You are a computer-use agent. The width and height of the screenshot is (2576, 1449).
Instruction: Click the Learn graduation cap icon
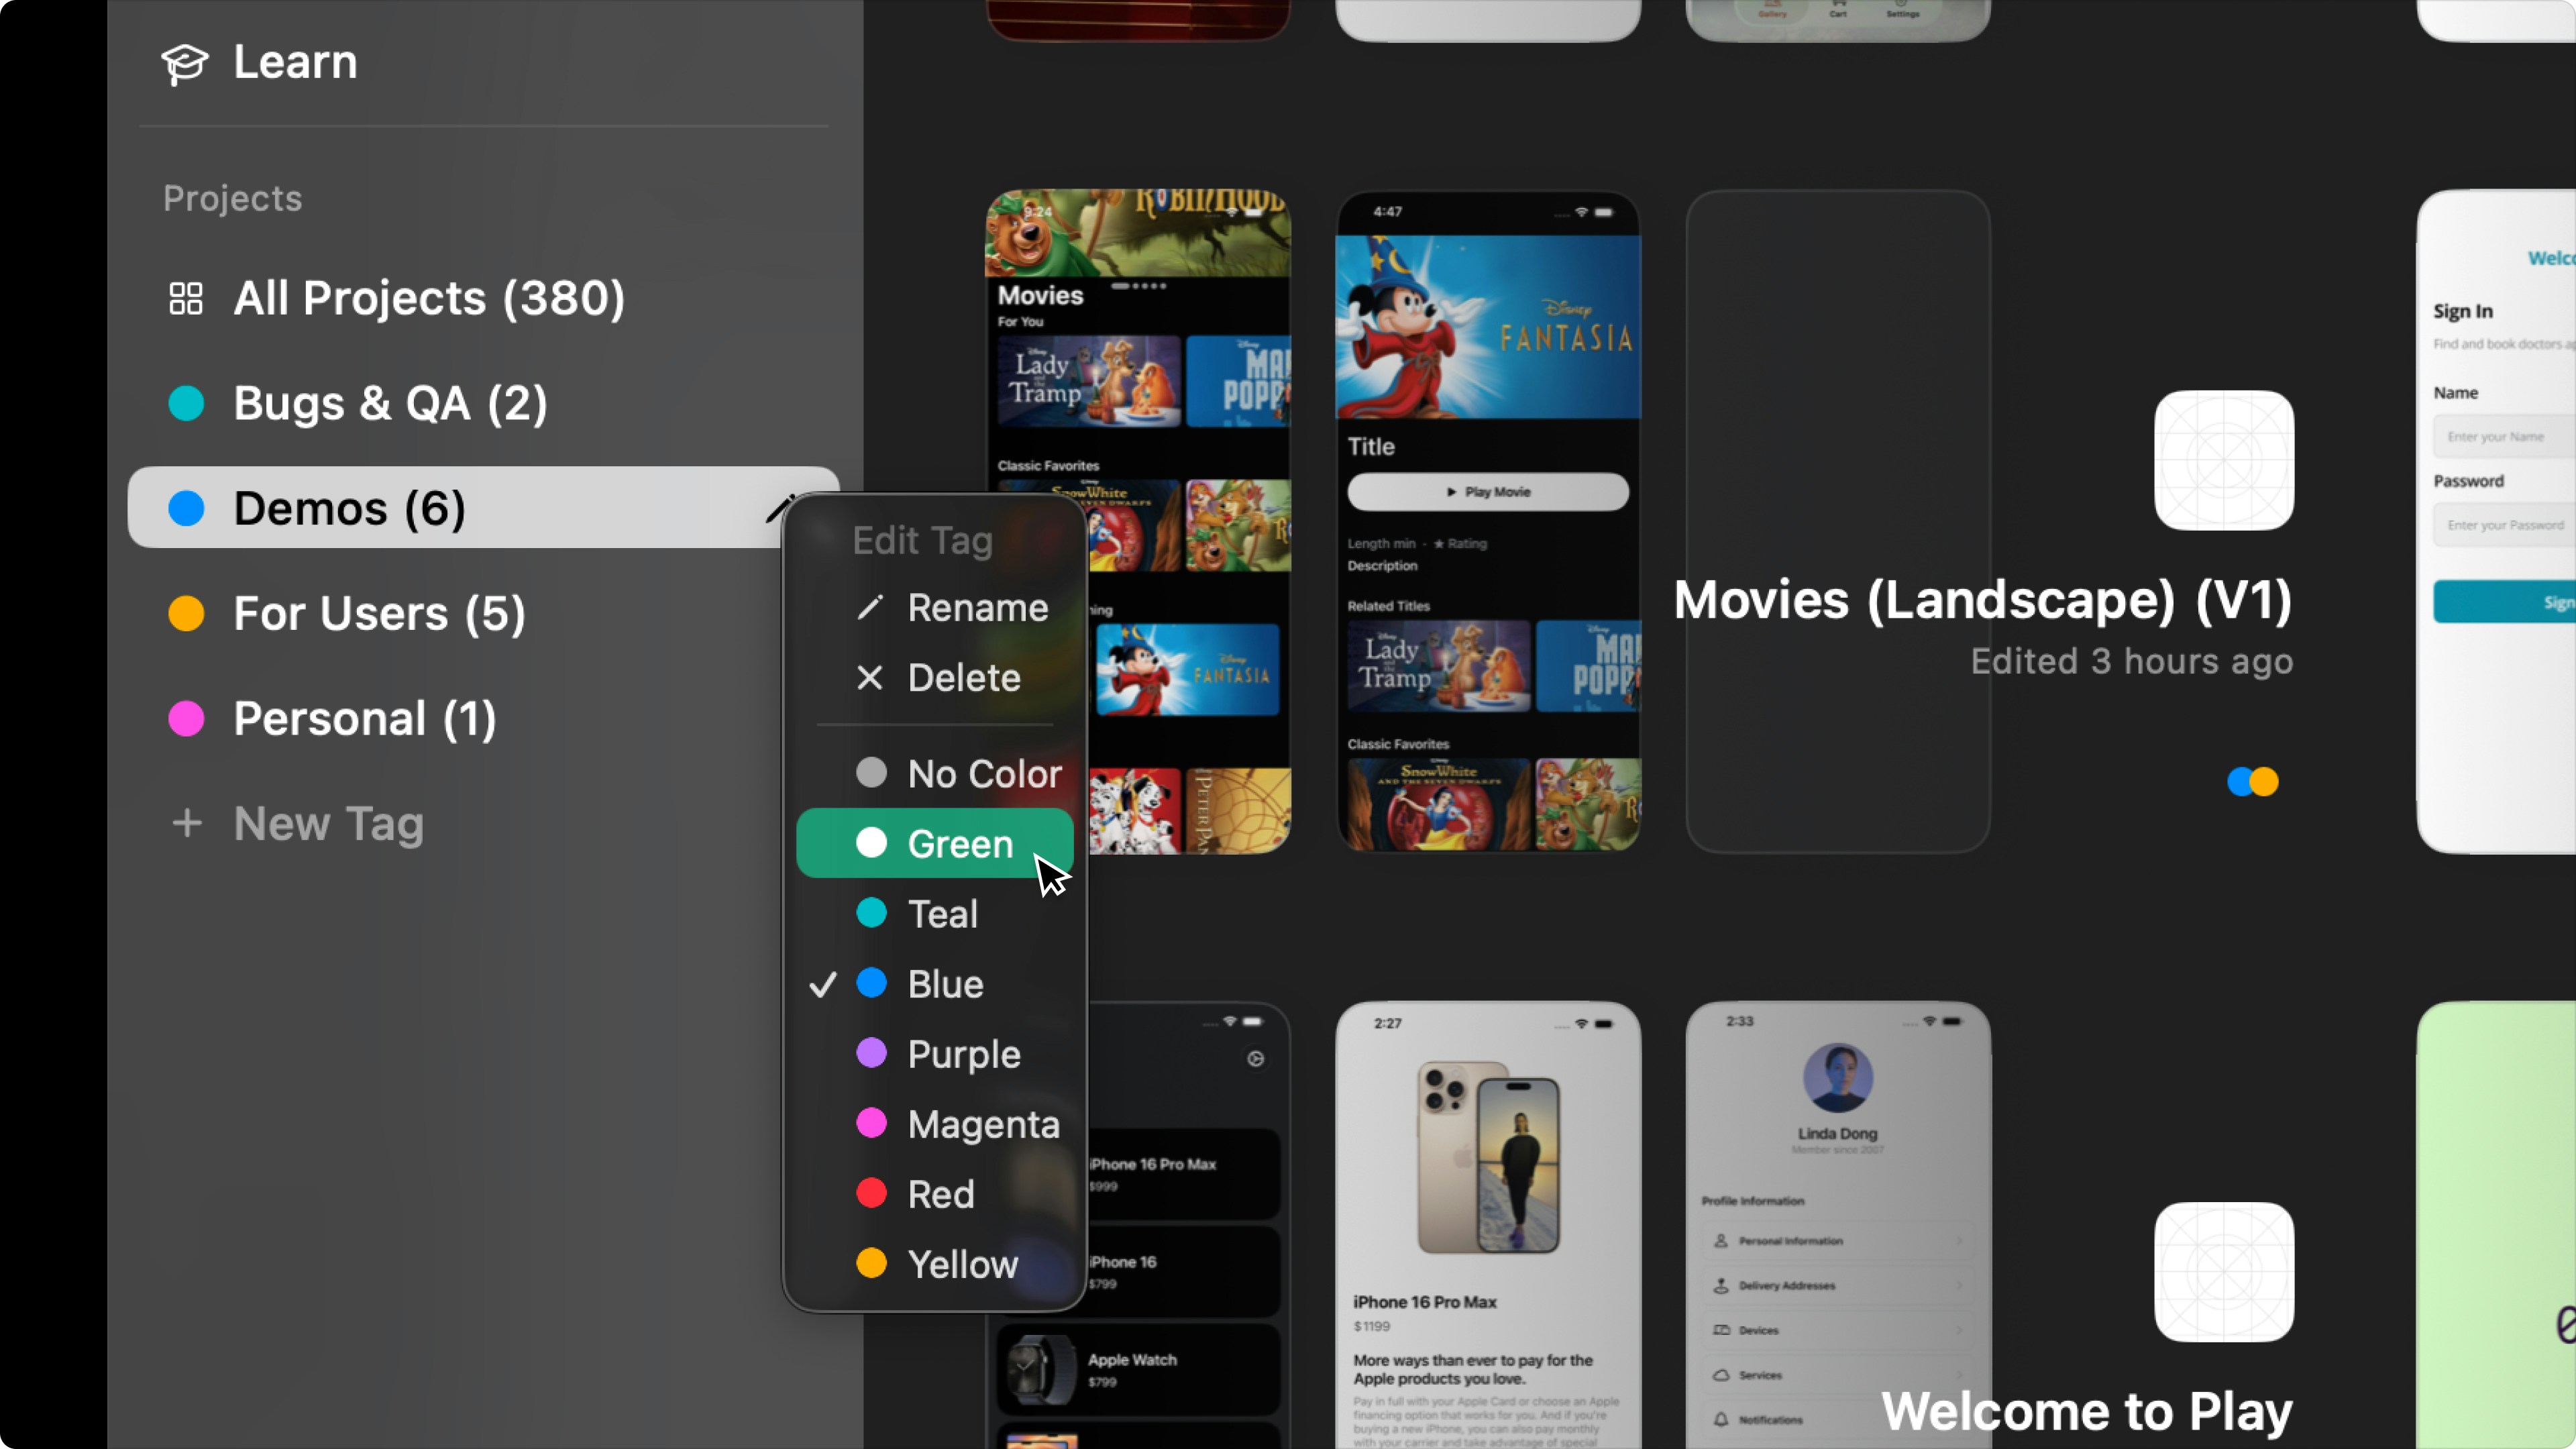pyautogui.click(x=185, y=63)
